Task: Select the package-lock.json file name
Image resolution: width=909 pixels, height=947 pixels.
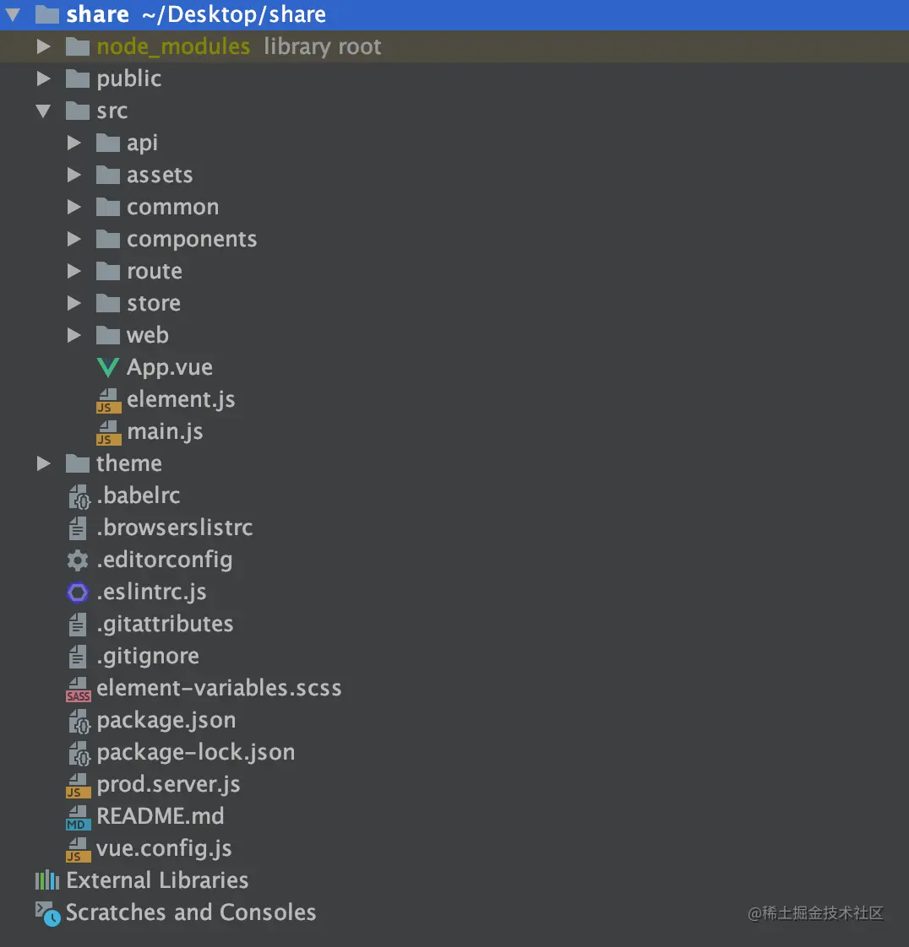Action: 196,752
